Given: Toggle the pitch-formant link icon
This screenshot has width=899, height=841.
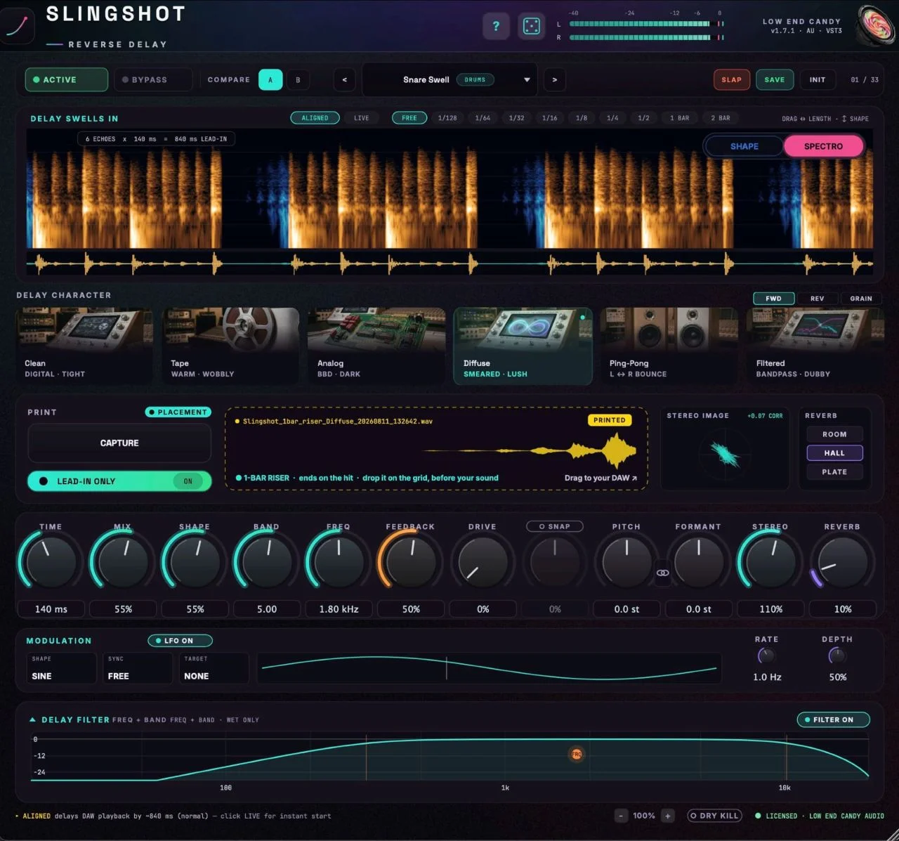Looking at the screenshot, I should (662, 573).
